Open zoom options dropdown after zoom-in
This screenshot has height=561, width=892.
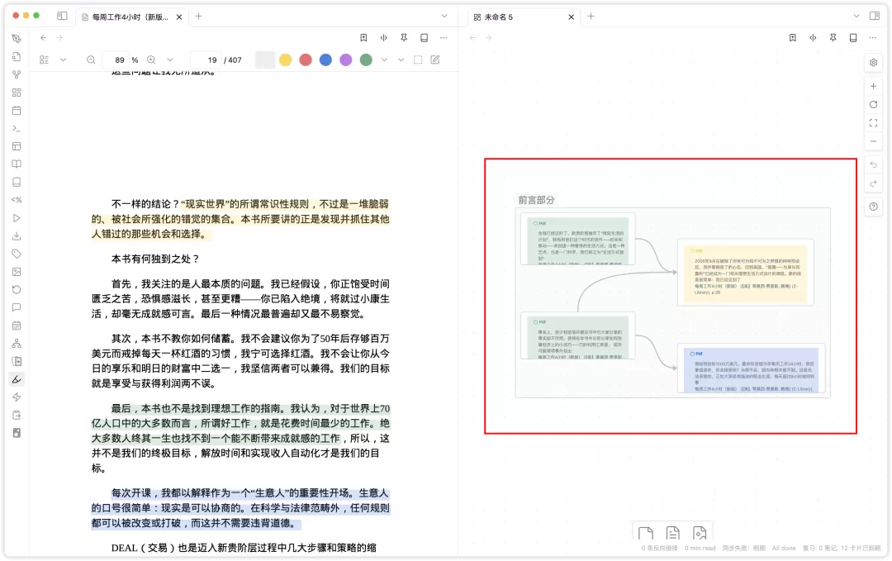170,59
